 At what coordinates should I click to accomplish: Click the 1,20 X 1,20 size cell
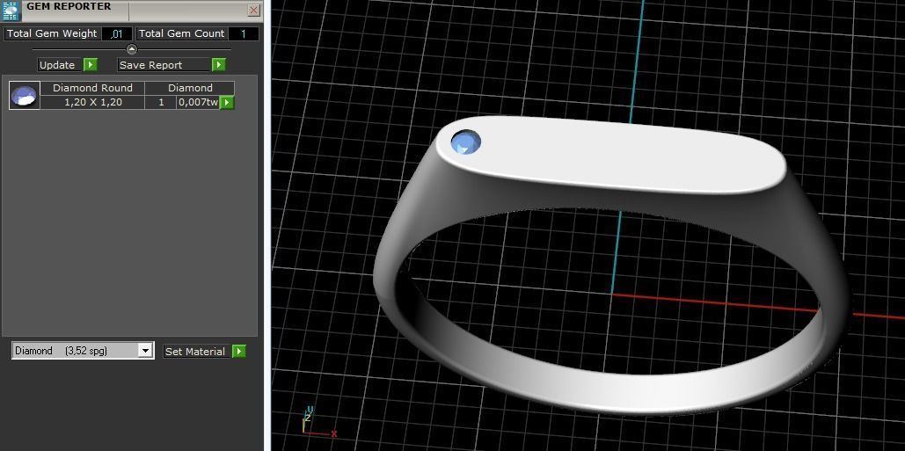coord(92,102)
